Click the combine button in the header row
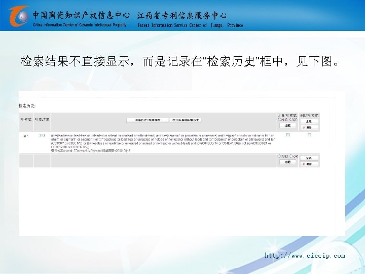365x274 pixels. (x=287, y=126)
